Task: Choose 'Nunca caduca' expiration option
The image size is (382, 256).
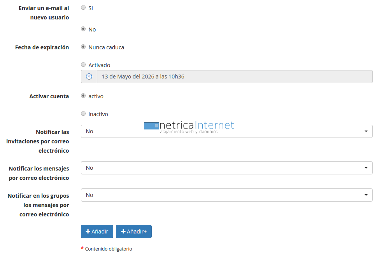Action: tap(83, 47)
